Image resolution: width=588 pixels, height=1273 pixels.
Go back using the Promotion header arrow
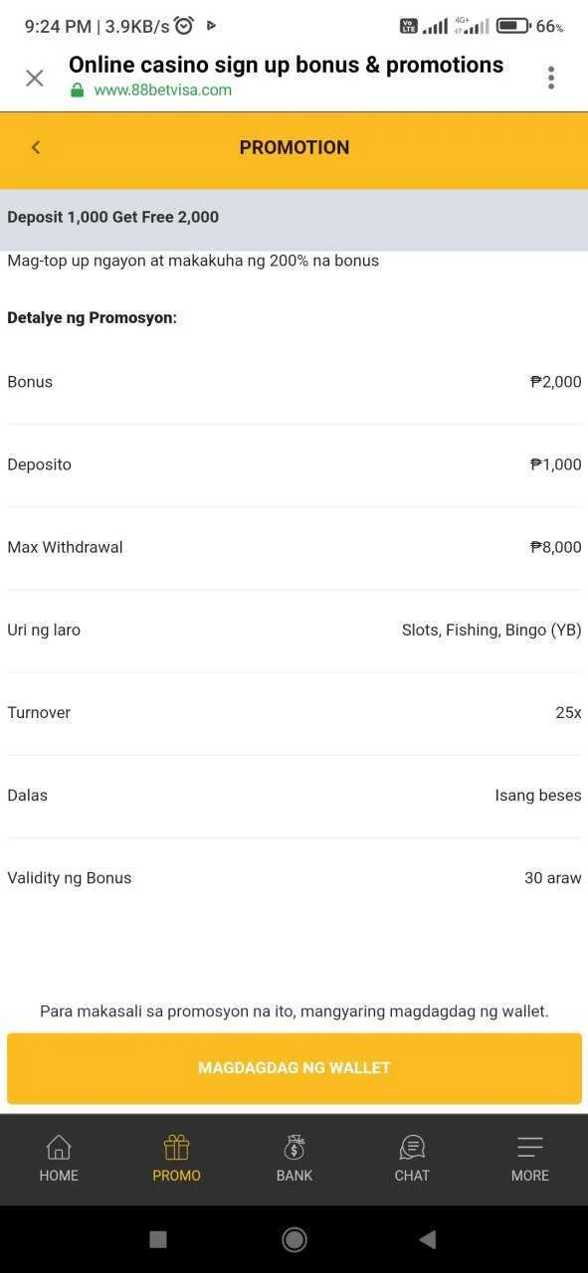[x=36, y=147]
